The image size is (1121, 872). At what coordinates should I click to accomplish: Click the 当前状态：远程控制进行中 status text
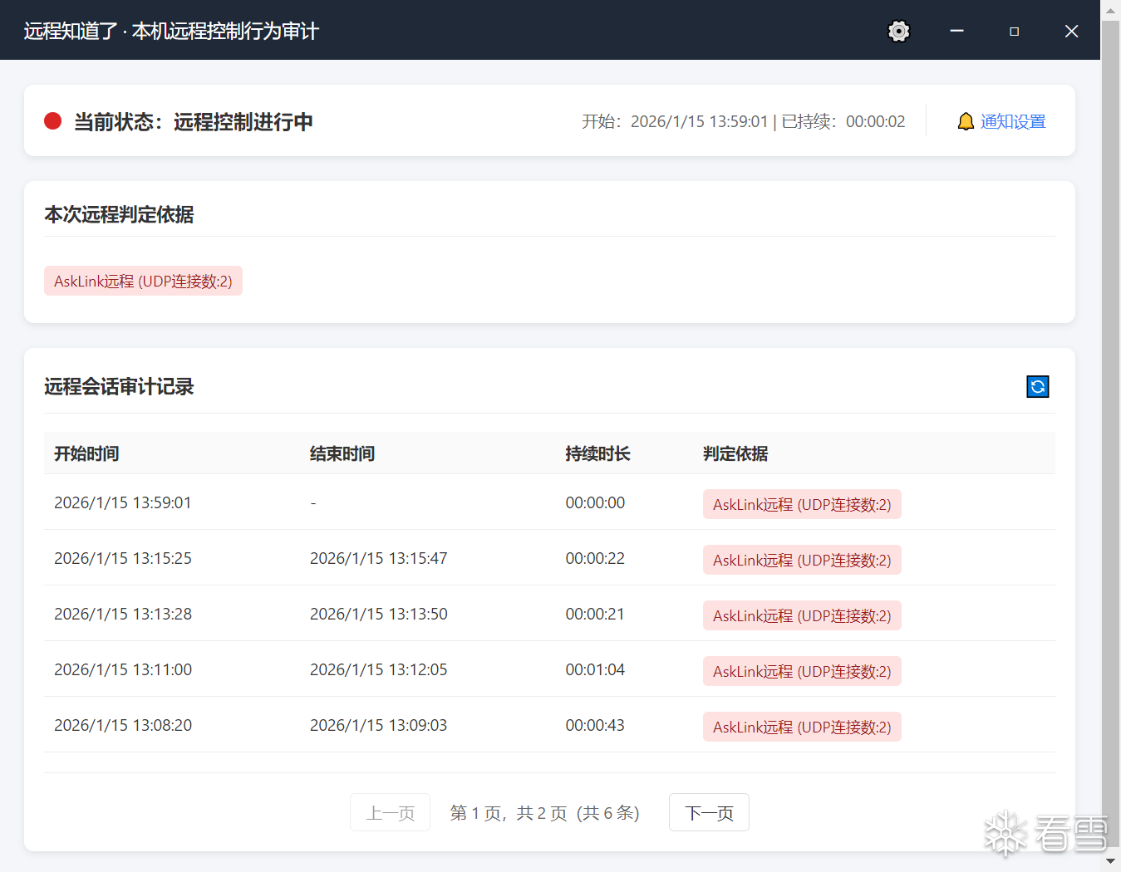(x=194, y=122)
